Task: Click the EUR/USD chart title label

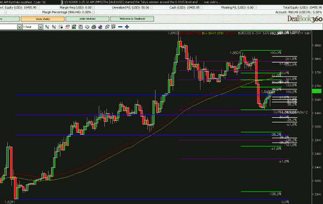Action: (247, 33)
